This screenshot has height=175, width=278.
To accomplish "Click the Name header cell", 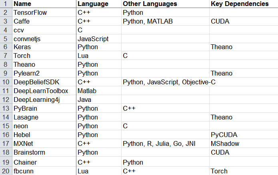I will click(44, 4).
